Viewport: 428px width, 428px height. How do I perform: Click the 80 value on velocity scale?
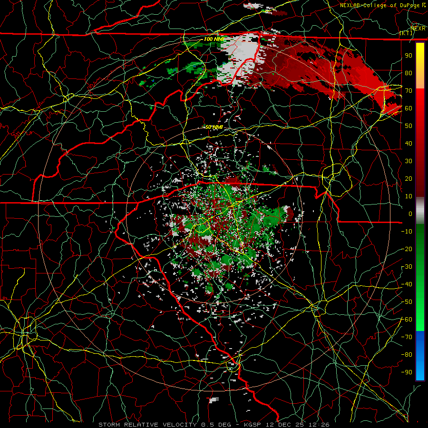click(409, 73)
